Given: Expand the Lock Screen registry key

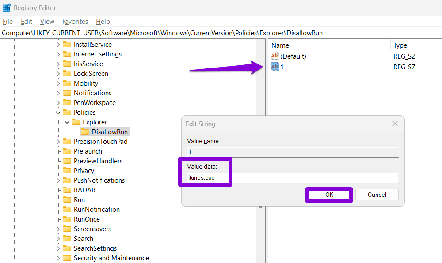Looking at the screenshot, I should [58, 73].
